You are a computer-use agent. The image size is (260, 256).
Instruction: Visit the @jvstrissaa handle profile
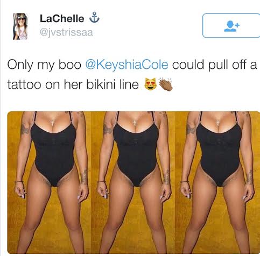click(x=66, y=33)
